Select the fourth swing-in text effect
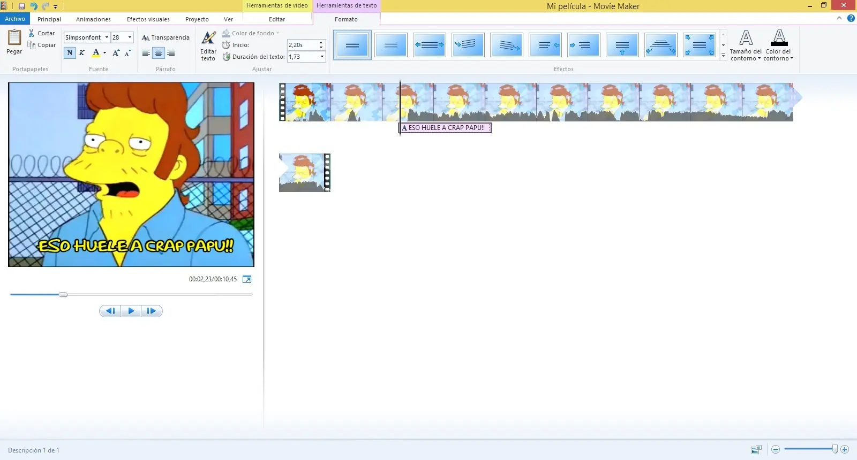This screenshot has width=857, height=460. [468, 45]
